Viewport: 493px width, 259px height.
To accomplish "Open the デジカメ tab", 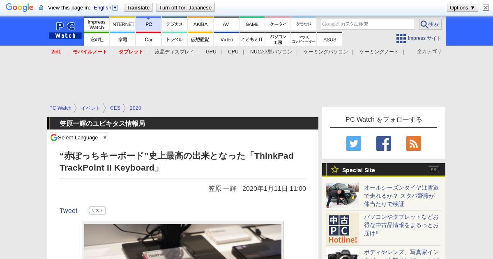I will pos(175,24).
